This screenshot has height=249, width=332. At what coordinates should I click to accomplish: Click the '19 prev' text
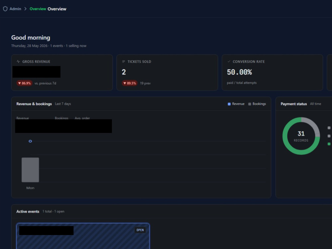coord(145,83)
